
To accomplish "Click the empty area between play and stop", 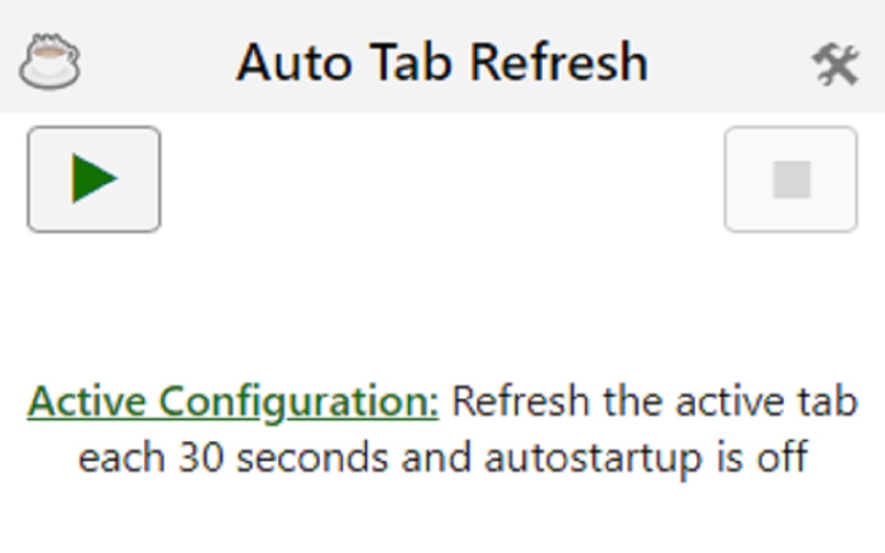I will point(442,180).
